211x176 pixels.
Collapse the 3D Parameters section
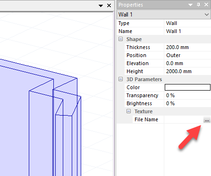pyautogui.click(x=120, y=79)
